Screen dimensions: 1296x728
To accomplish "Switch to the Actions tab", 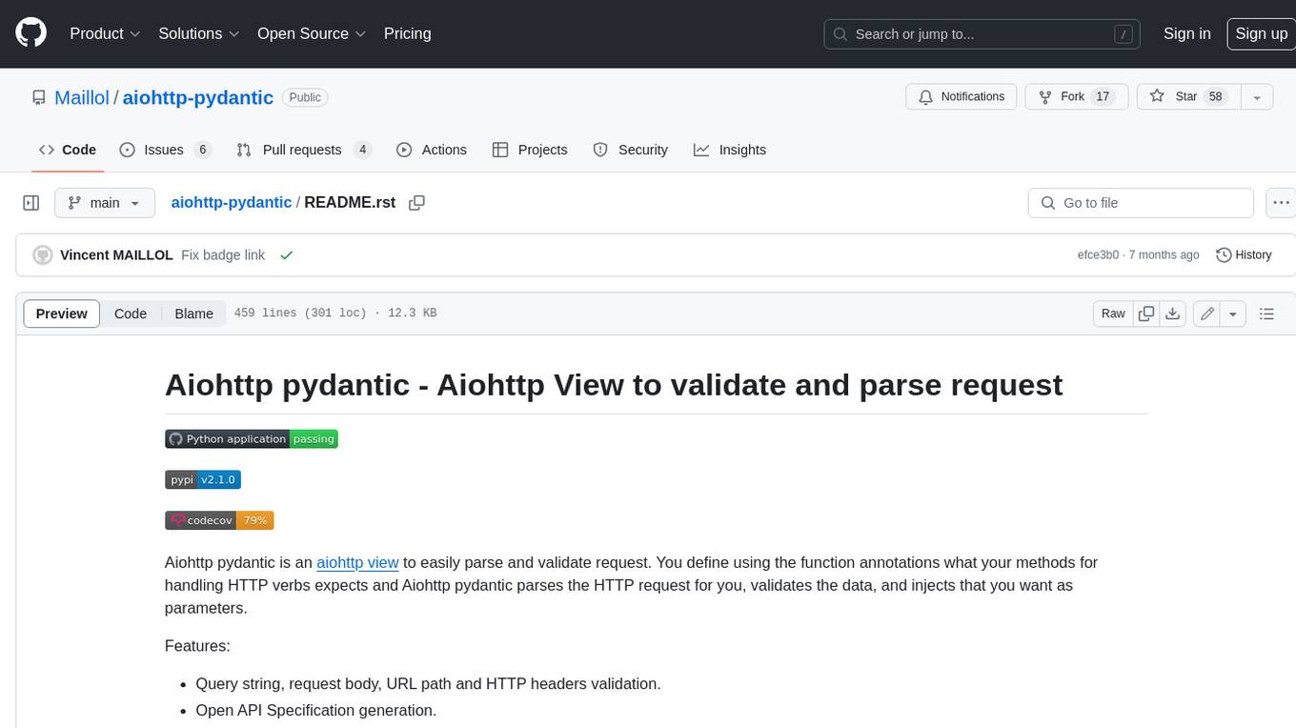I will (432, 150).
